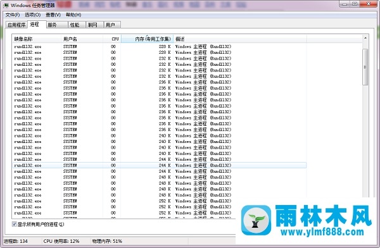Viewport: 380px width, 248px height.
Task: Switch to the 联网 tab
Action: click(95, 25)
